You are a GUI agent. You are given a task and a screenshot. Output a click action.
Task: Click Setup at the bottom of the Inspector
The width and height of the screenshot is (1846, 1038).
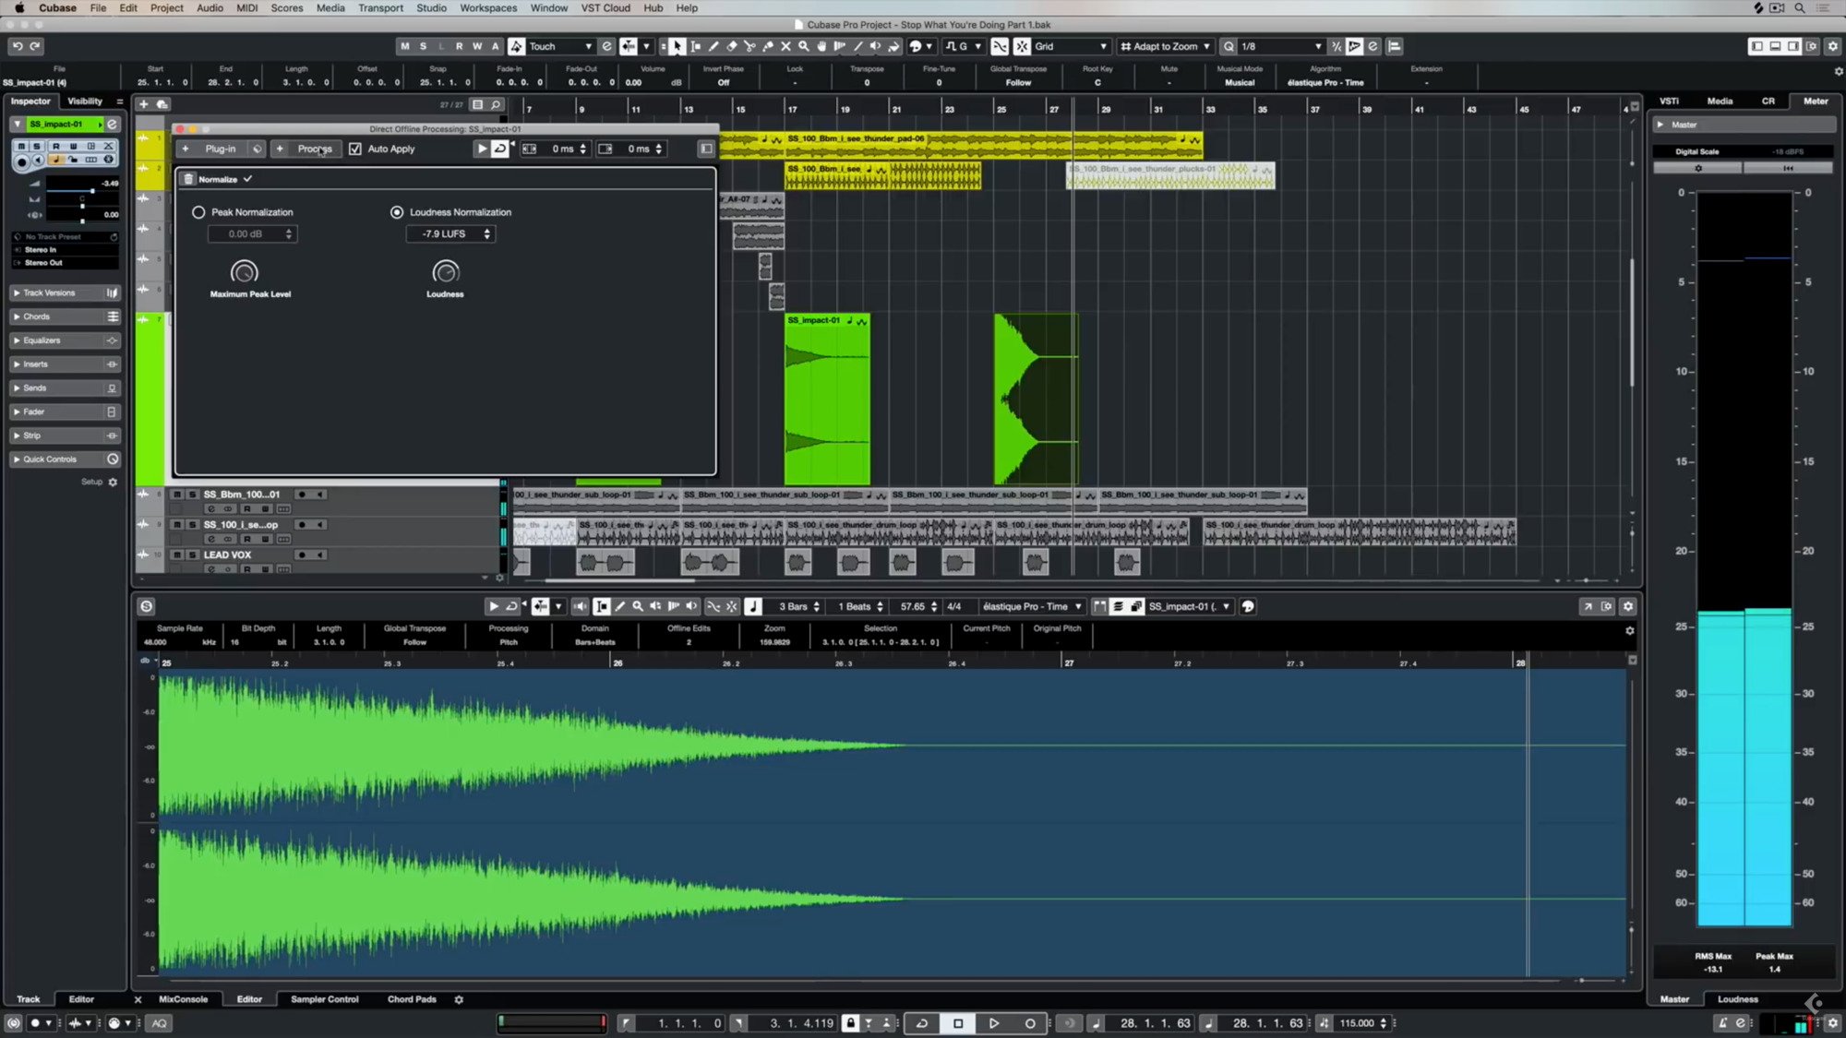pyautogui.click(x=93, y=481)
